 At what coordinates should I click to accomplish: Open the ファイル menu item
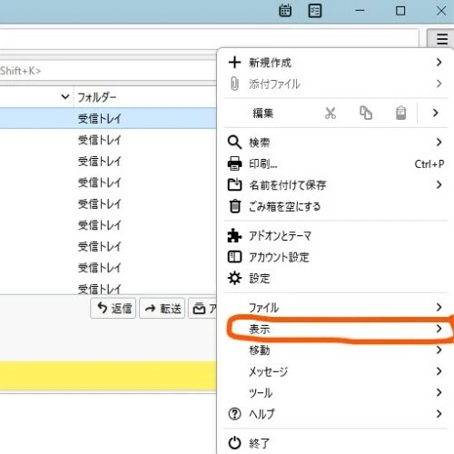336,308
